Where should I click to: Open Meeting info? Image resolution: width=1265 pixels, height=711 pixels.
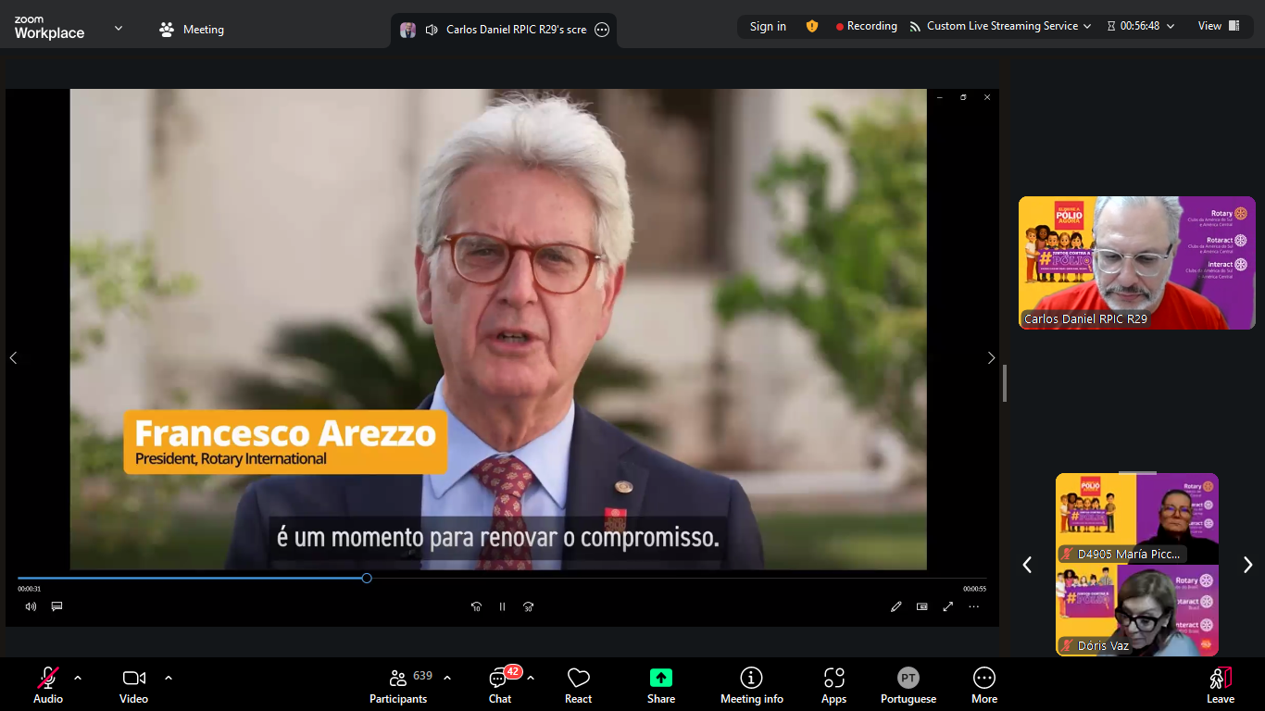pyautogui.click(x=751, y=686)
